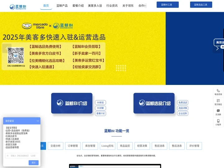Click the BI体验 pill link
Viewport: 224px width, 168px height.
click(100, 103)
